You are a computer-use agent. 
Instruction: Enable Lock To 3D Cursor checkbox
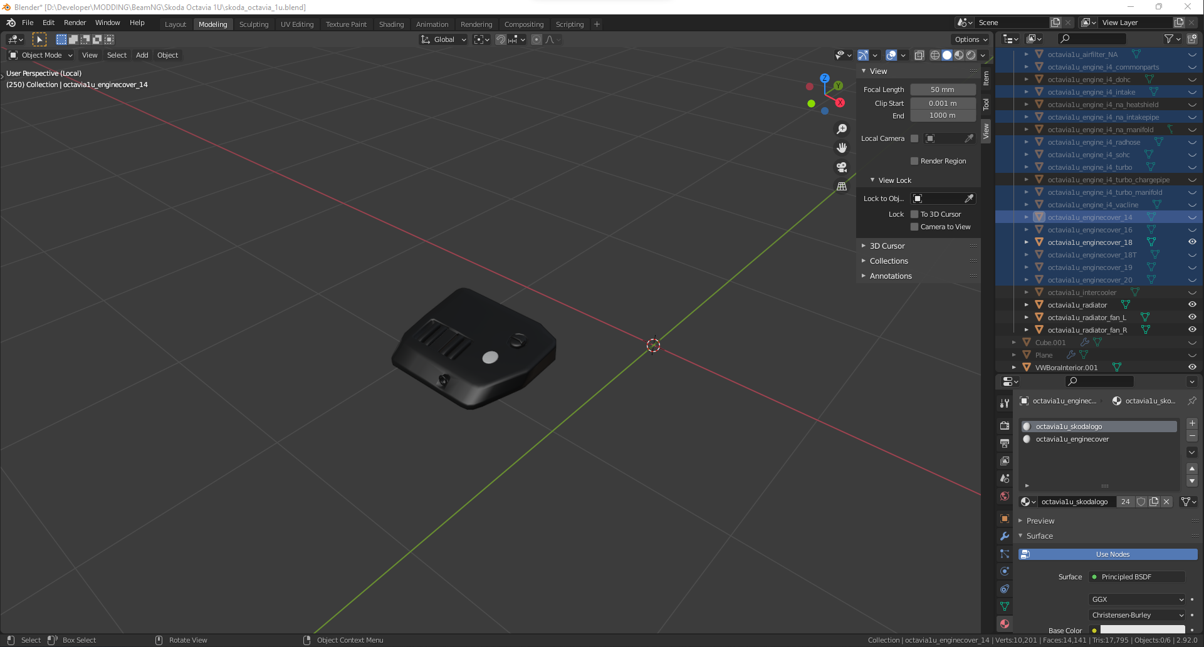tap(914, 214)
